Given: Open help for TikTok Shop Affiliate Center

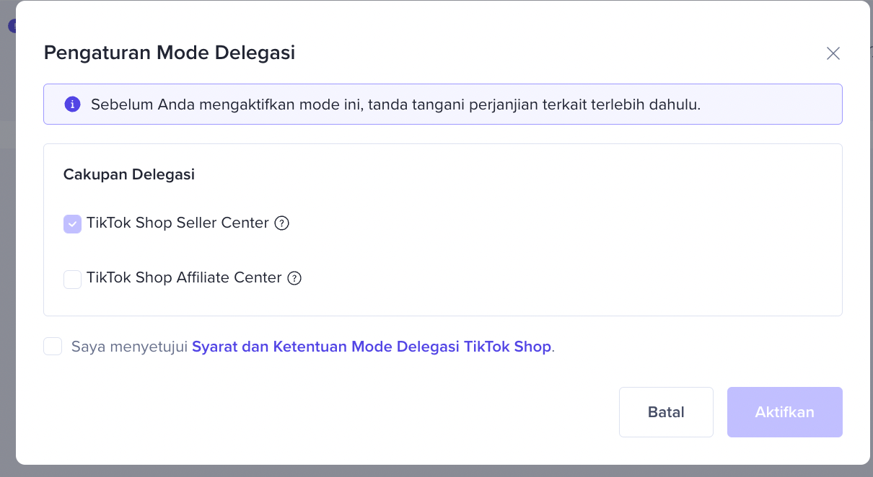Looking at the screenshot, I should coord(294,278).
